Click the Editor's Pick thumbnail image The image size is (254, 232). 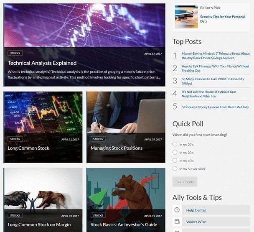pyautogui.click(x=186, y=17)
